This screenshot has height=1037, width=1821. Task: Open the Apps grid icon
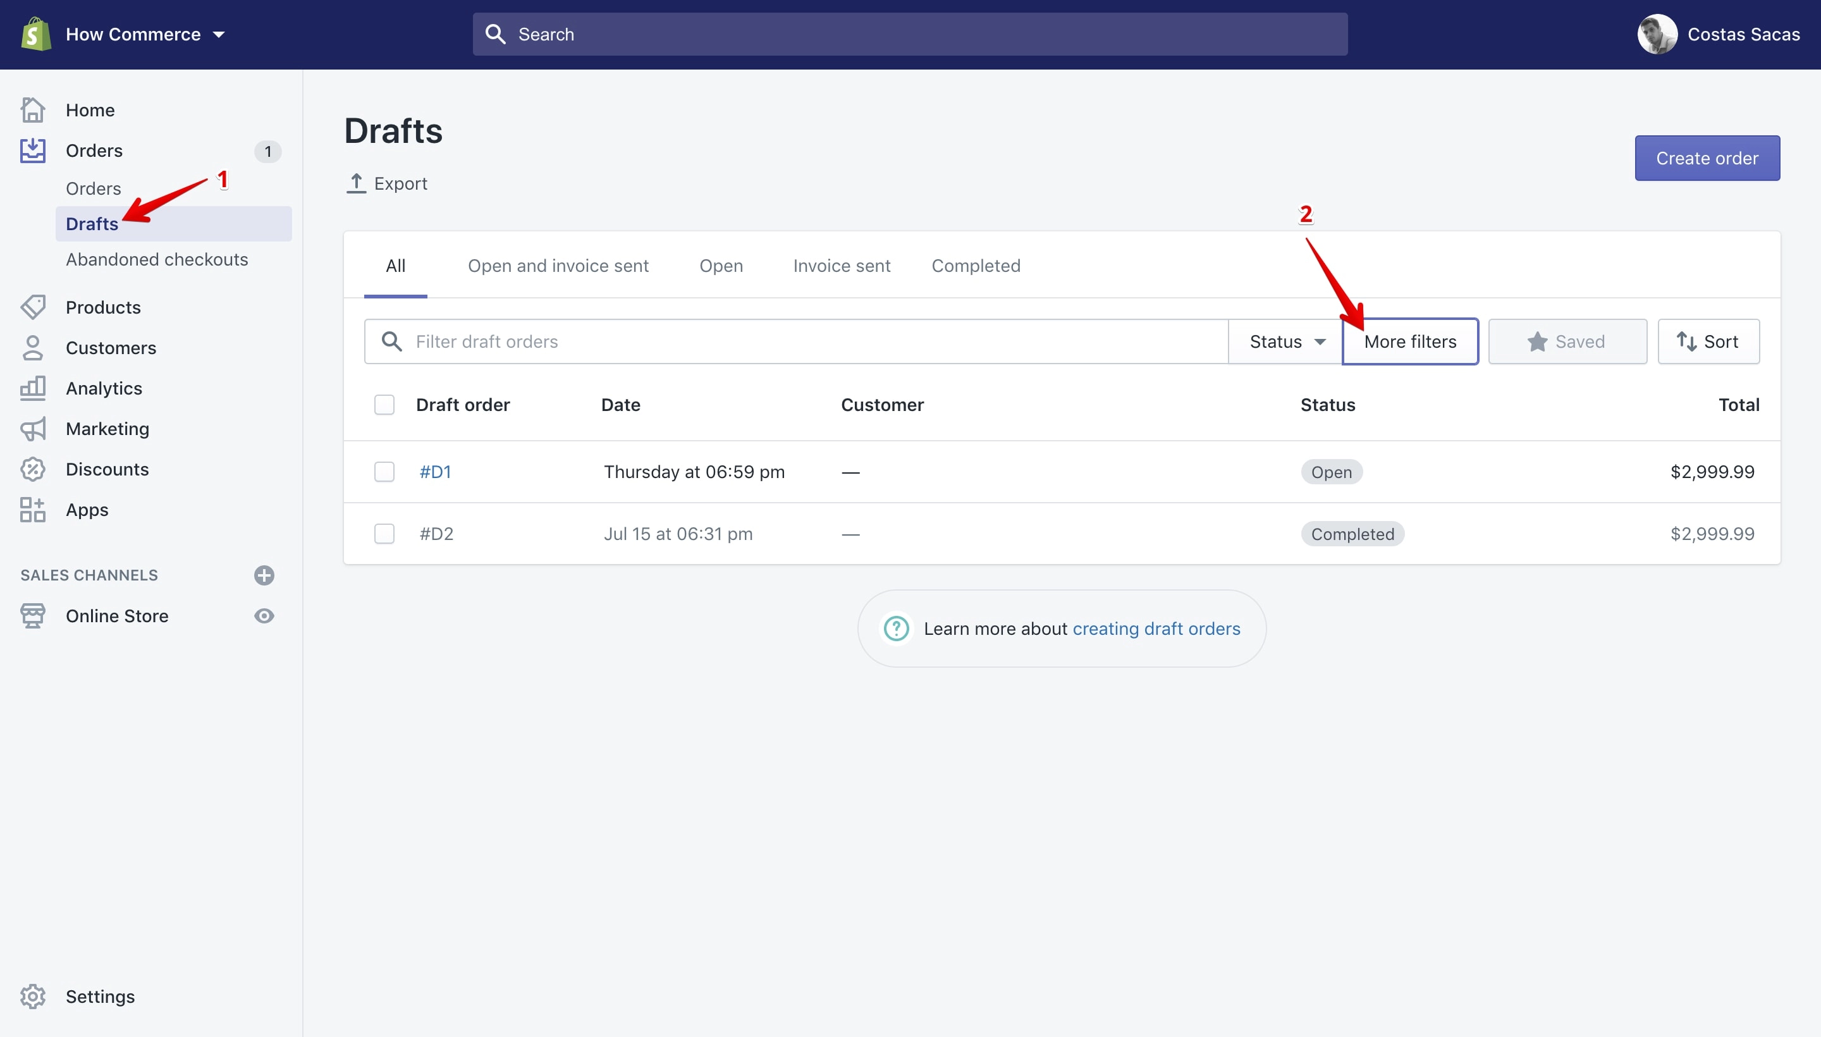tap(33, 510)
